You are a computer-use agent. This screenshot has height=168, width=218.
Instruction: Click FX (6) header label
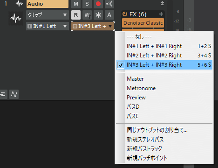[138, 14]
